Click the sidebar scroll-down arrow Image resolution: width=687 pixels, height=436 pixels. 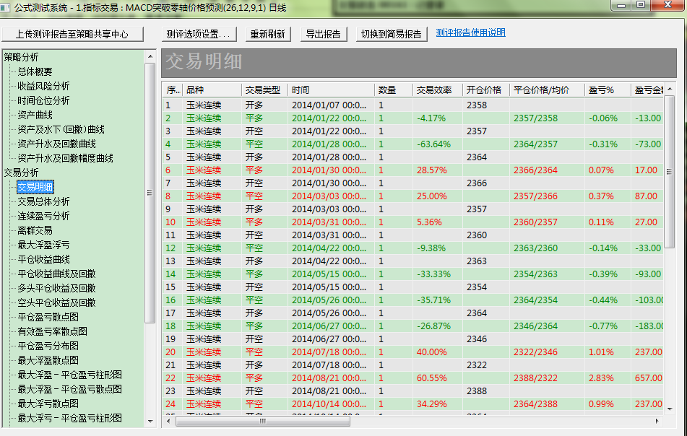[x=150, y=421]
